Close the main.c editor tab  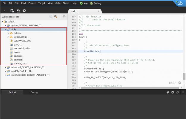[x=99, y=11]
